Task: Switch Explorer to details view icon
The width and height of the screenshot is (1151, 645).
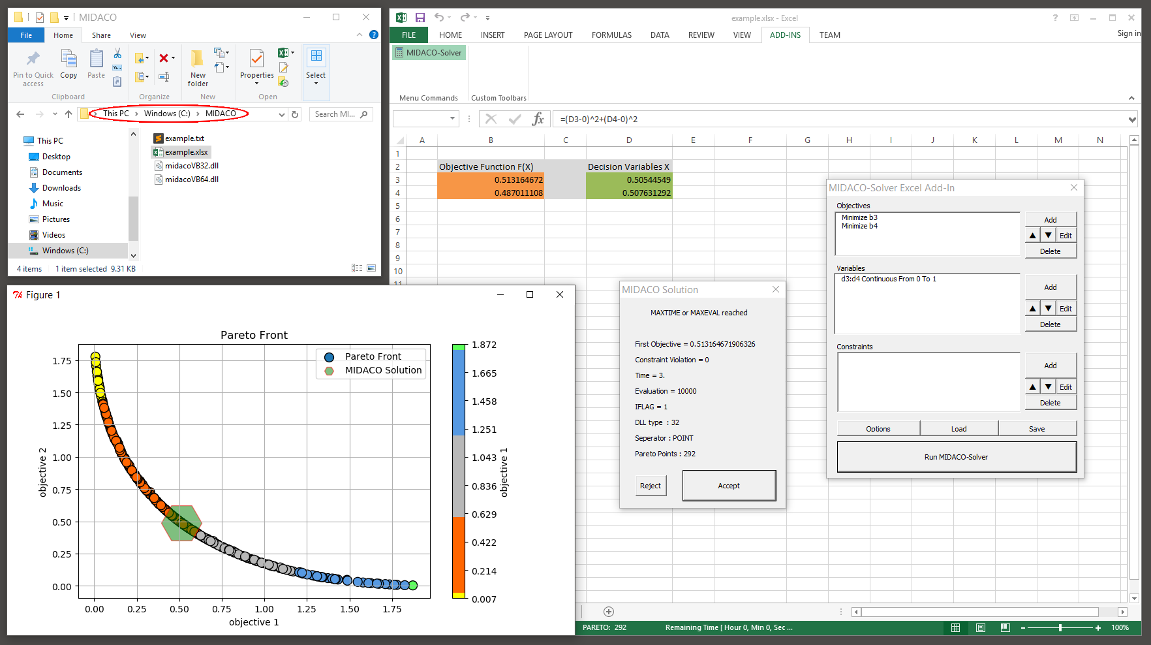Action: [357, 268]
